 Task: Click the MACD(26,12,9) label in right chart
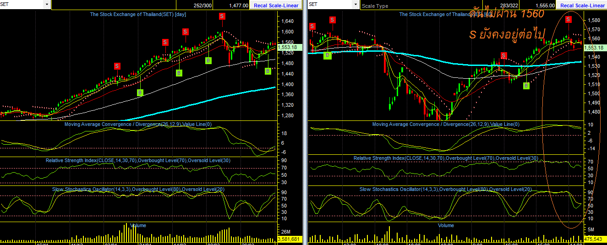click(445, 124)
